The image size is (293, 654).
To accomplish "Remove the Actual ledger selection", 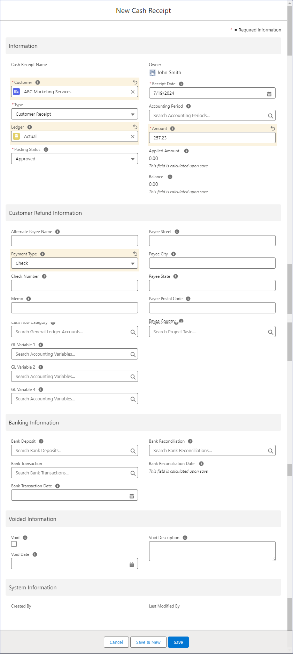I will point(133,137).
